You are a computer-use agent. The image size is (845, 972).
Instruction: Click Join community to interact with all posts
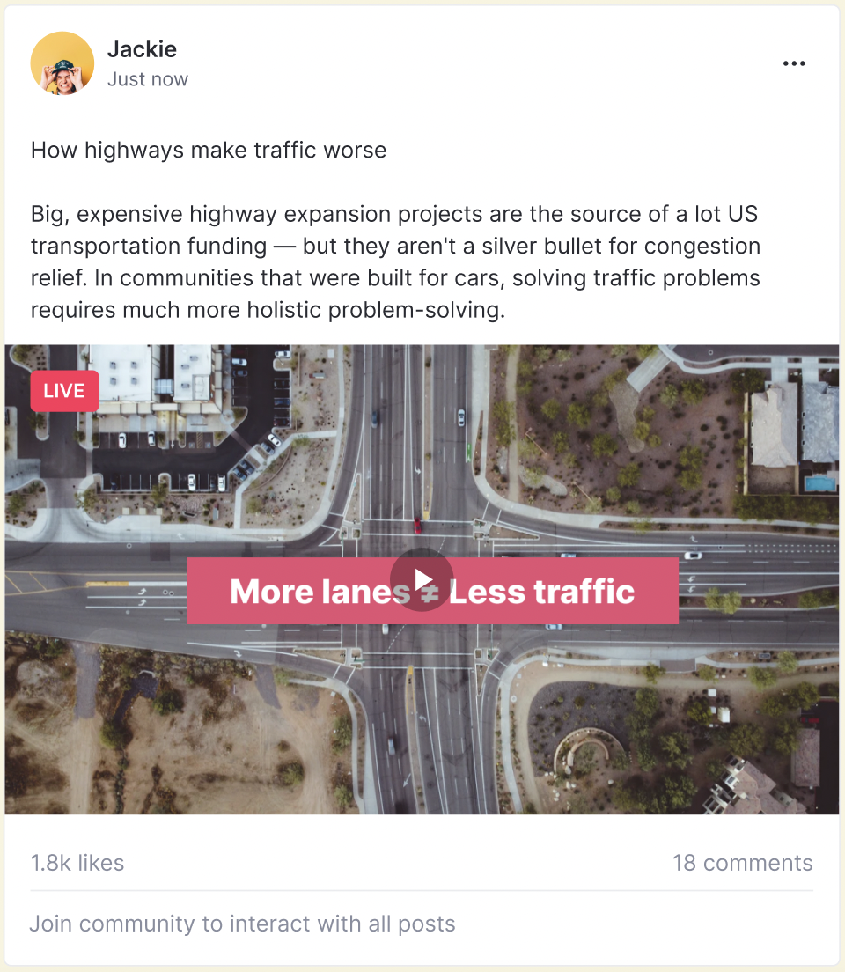coord(242,924)
